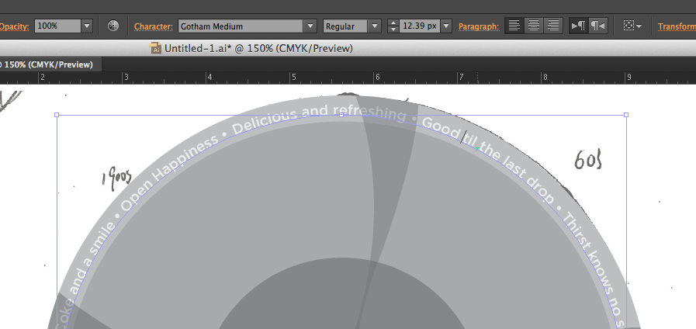Open the Recolor Artwork icon
This screenshot has height=329, width=696.
(113, 26)
